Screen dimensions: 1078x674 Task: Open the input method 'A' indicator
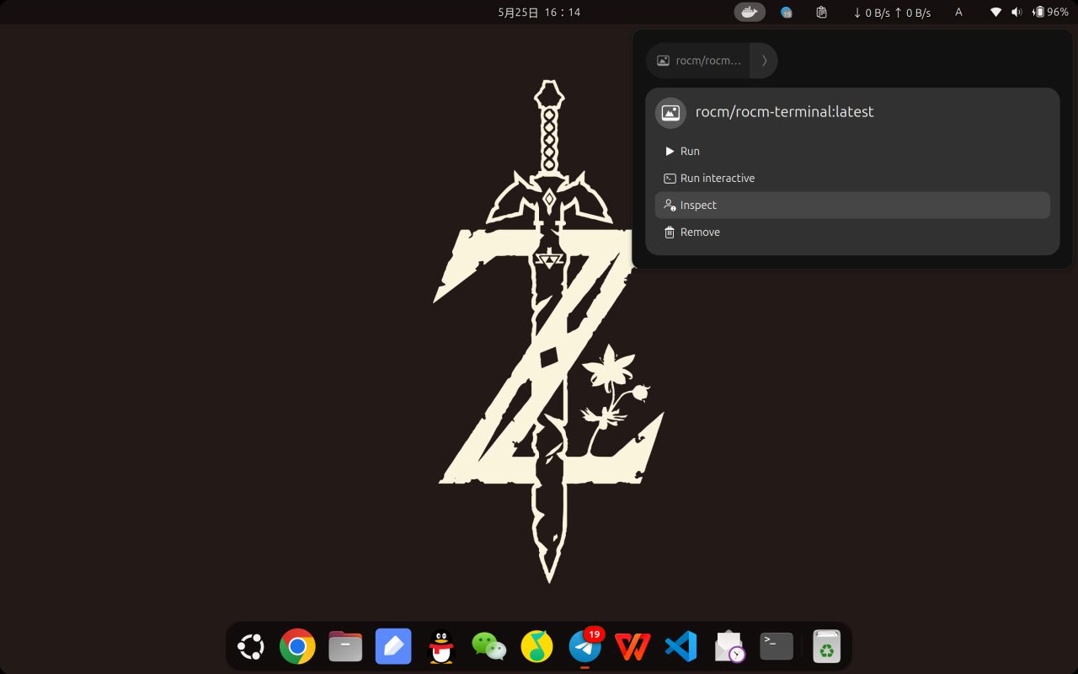tap(958, 12)
